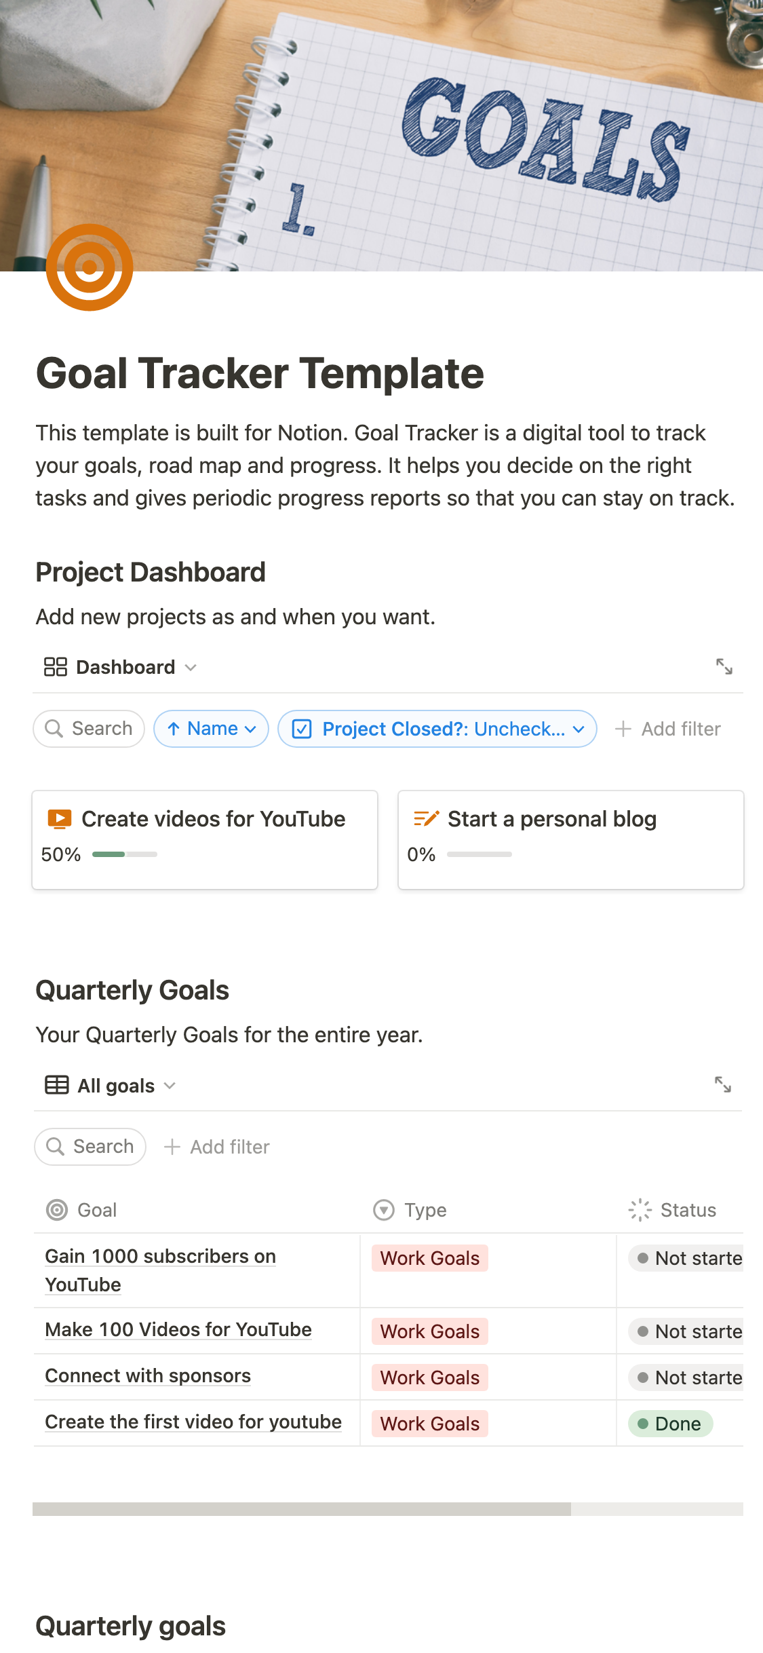Click the Type column header icon
This screenshot has width=763, height=1653.
(384, 1210)
